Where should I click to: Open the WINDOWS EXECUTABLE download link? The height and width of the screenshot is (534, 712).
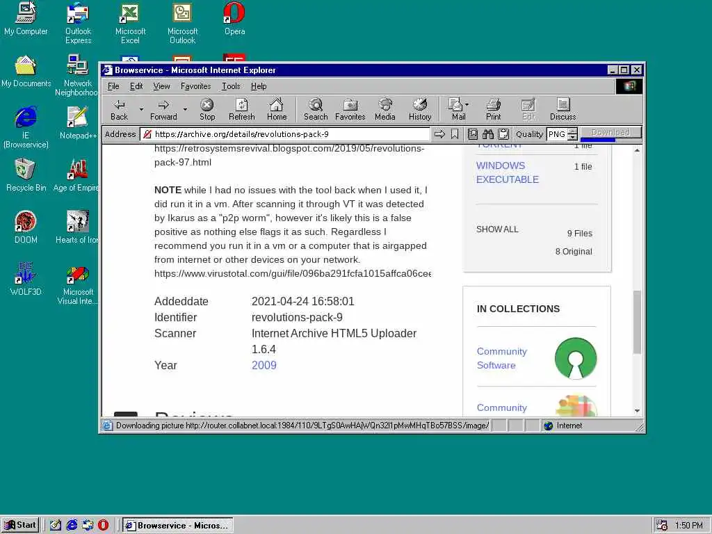coord(507,172)
